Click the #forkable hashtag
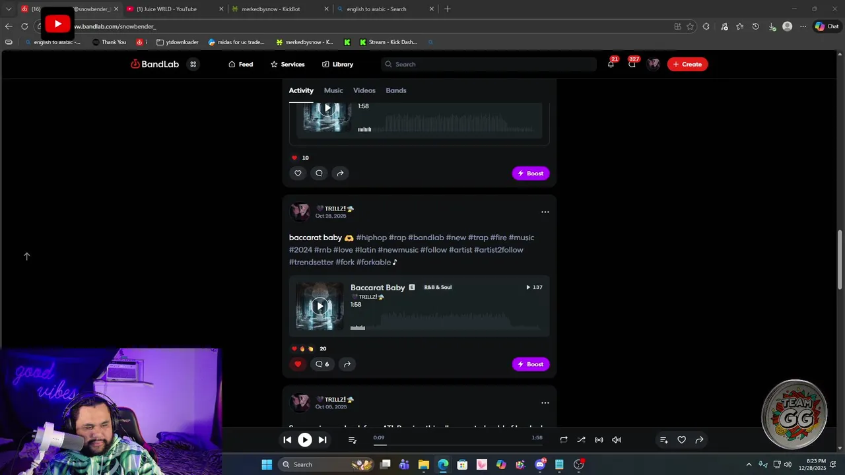 (x=374, y=262)
